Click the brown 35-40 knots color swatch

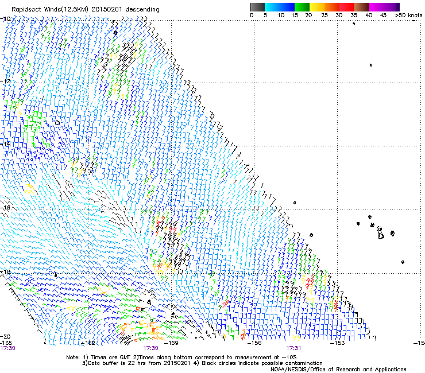point(362,7)
